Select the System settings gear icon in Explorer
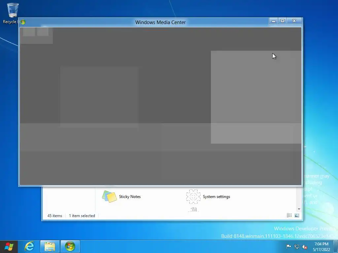This screenshot has width=338, height=253. click(193, 196)
